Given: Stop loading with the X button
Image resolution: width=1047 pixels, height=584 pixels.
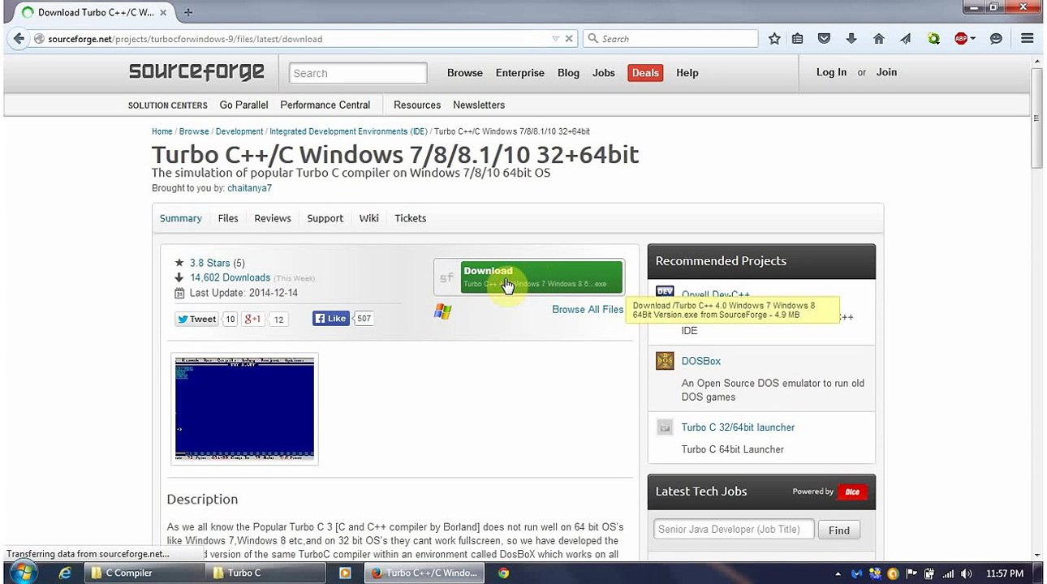Looking at the screenshot, I should pyautogui.click(x=569, y=38).
